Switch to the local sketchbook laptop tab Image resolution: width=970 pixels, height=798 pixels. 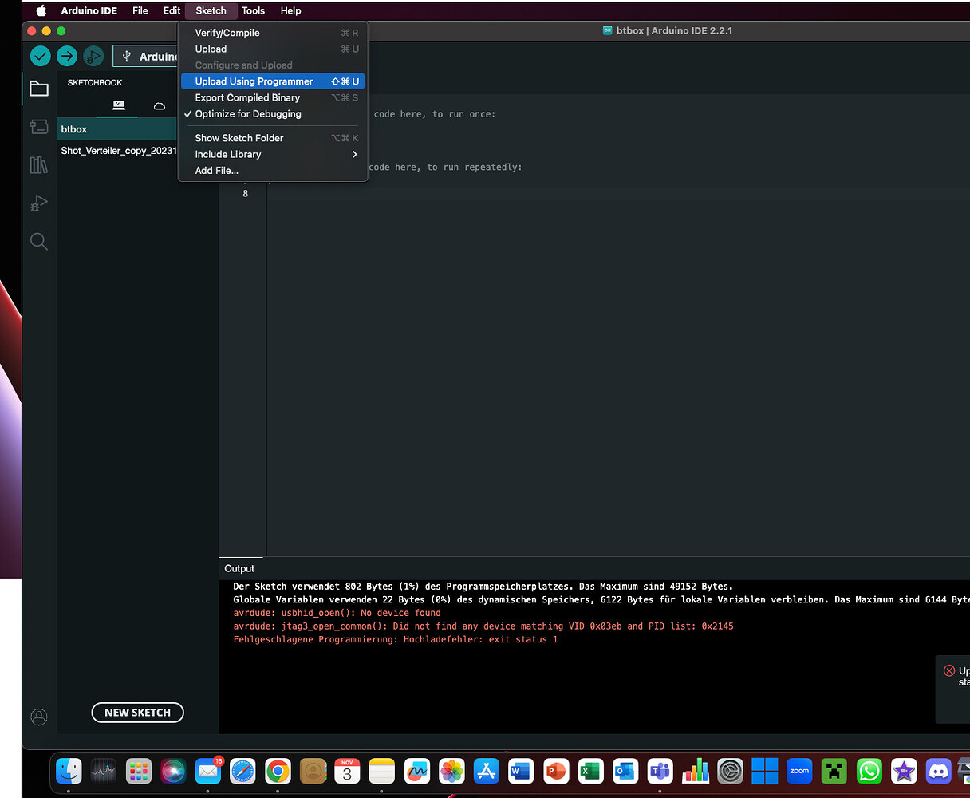click(x=119, y=105)
